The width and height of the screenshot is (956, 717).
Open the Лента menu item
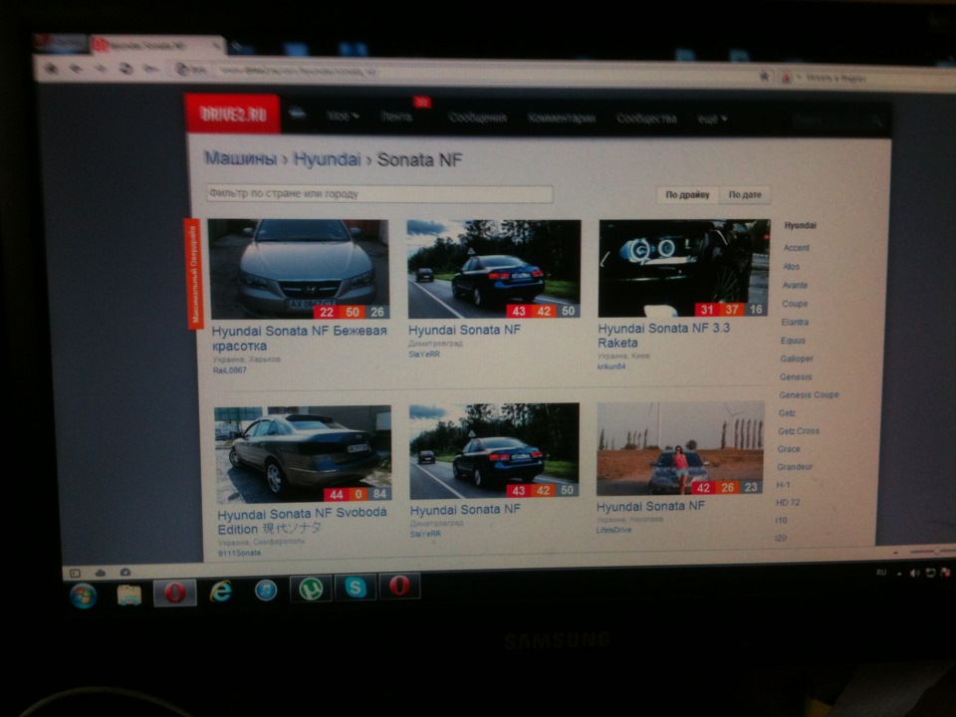396,117
